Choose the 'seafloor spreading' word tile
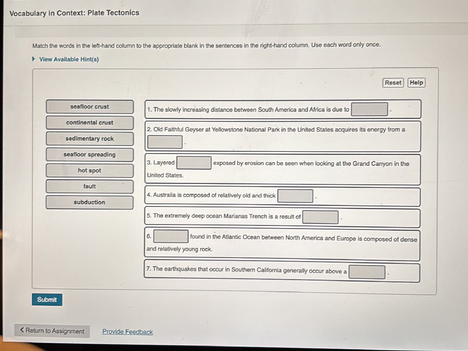 tap(89, 154)
